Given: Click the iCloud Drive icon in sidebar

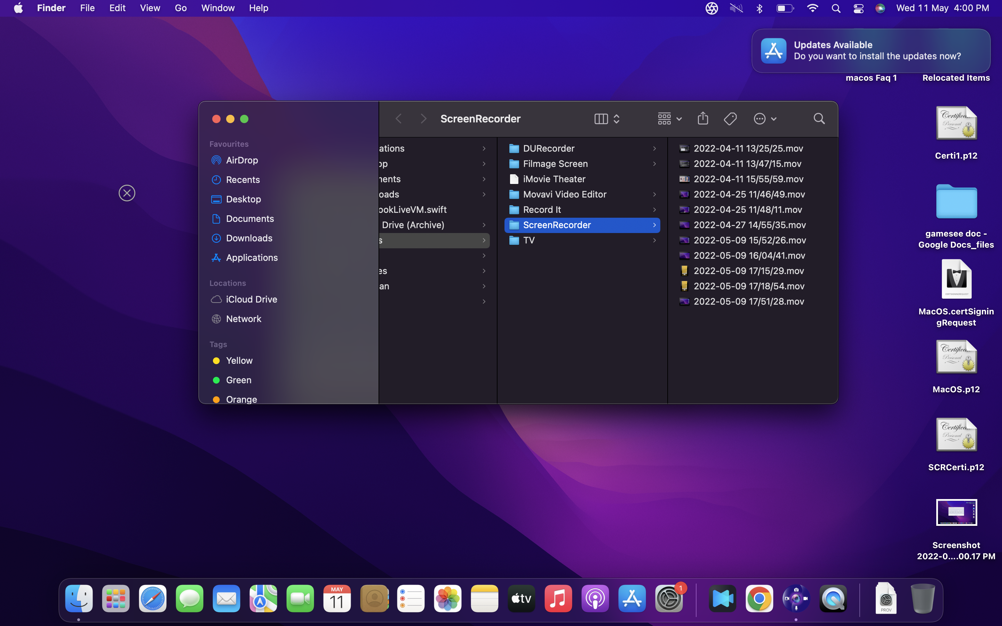Looking at the screenshot, I should coord(216,299).
